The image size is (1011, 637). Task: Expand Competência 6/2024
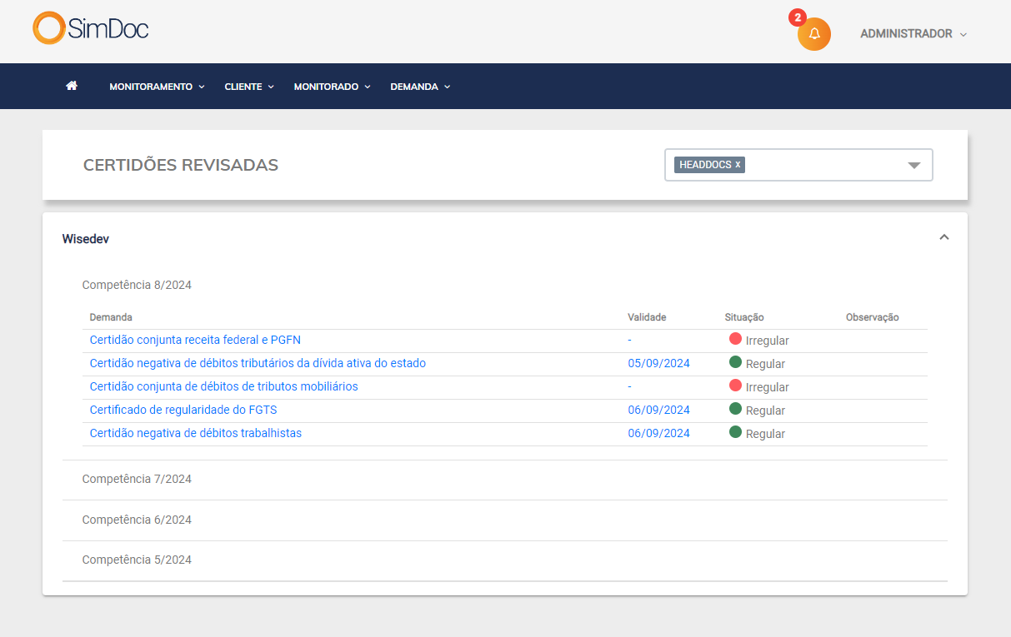coord(137,520)
